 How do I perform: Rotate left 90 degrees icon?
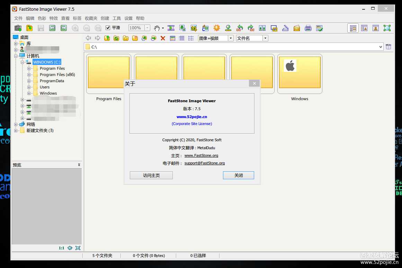click(x=240, y=28)
